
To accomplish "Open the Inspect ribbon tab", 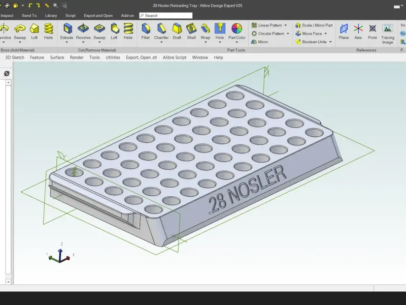I will [x=7, y=16].
